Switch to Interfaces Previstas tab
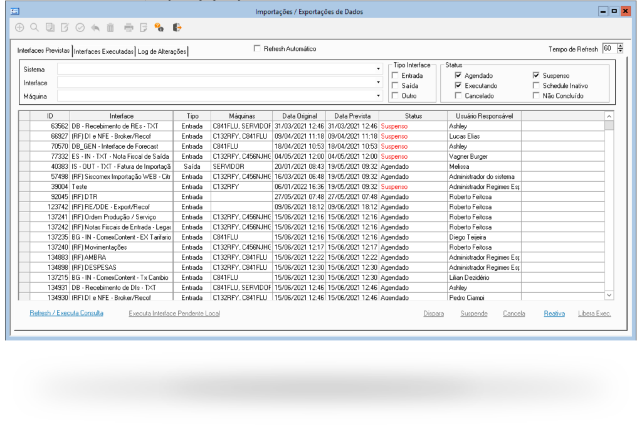 (x=43, y=50)
